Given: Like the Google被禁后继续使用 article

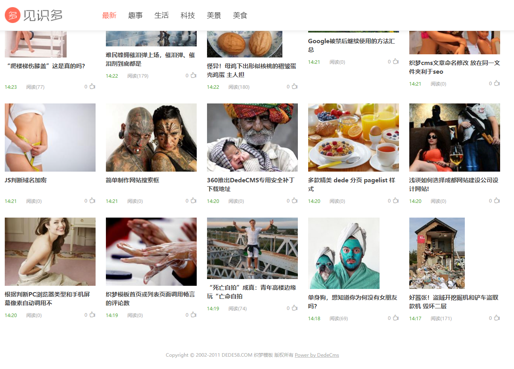Looking at the screenshot, I should 396,61.
